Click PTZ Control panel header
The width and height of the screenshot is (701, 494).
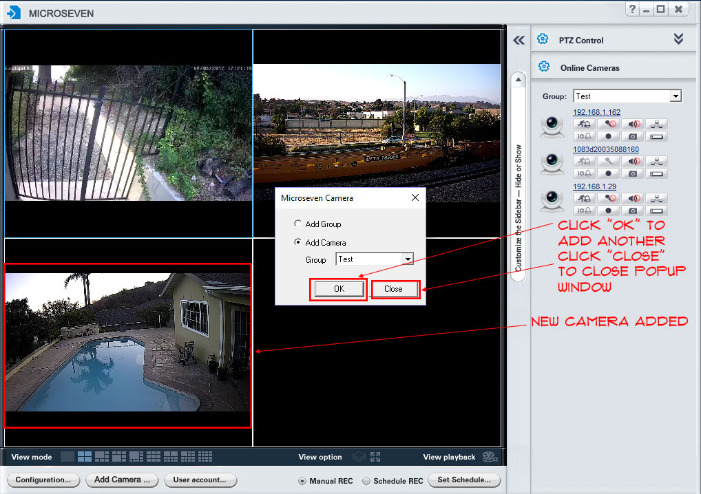[614, 40]
